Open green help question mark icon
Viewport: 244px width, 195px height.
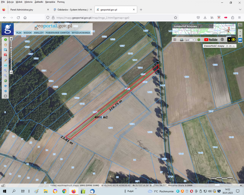point(199,40)
